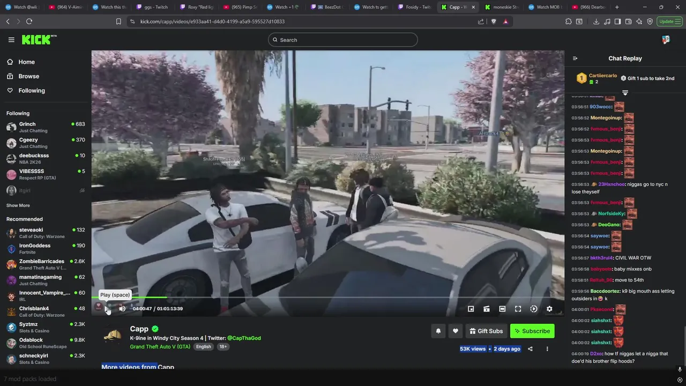
Task: Click the share page icon in address bar
Action: pyautogui.click(x=481, y=21)
